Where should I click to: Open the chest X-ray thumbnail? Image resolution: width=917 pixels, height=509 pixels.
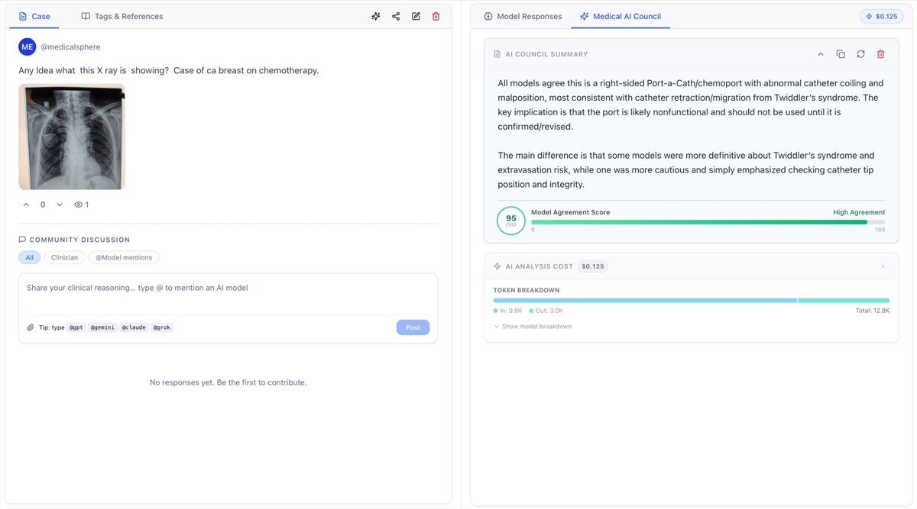click(x=72, y=137)
